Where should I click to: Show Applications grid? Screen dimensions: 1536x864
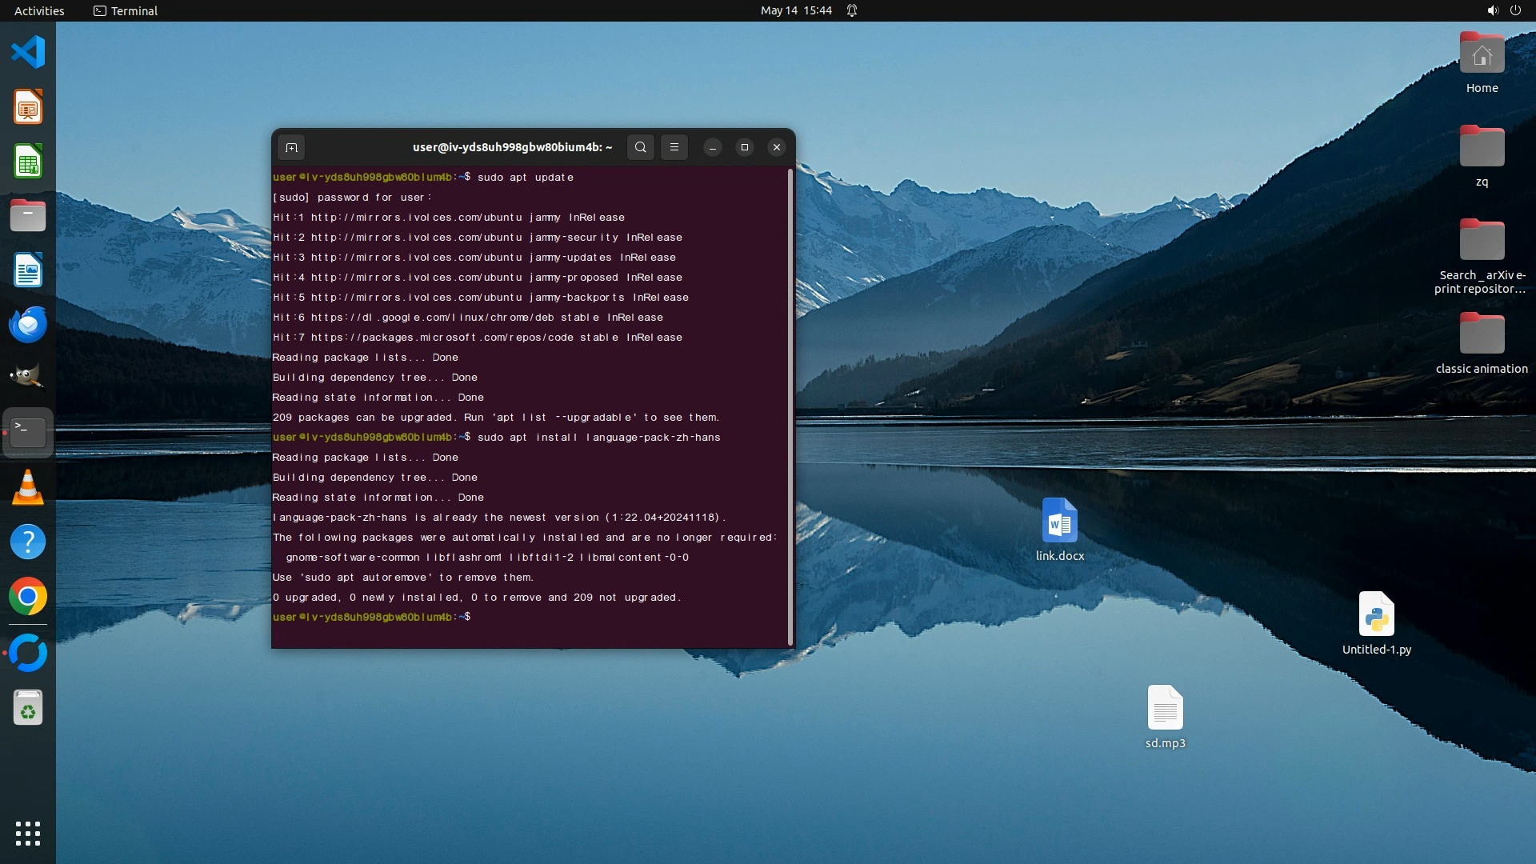tap(28, 834)
